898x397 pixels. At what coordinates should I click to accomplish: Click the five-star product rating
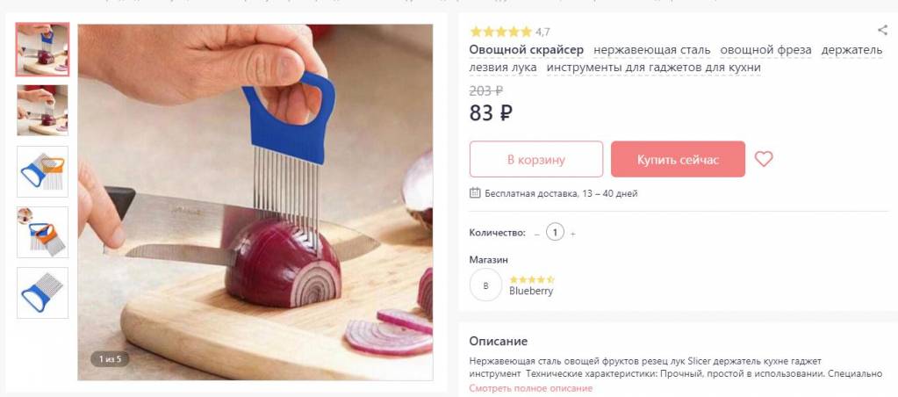500,32
